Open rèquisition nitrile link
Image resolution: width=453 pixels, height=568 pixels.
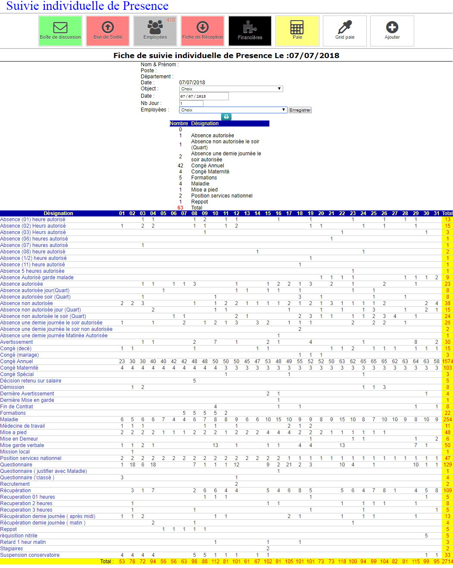coord(19,536)
